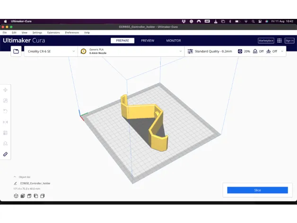
Task: Click the adhesion Off icon
Action: (269, 51)
